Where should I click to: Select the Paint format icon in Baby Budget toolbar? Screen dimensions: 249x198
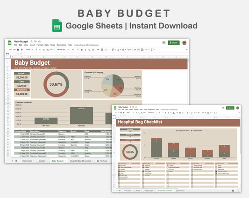[x=22, y=50]
